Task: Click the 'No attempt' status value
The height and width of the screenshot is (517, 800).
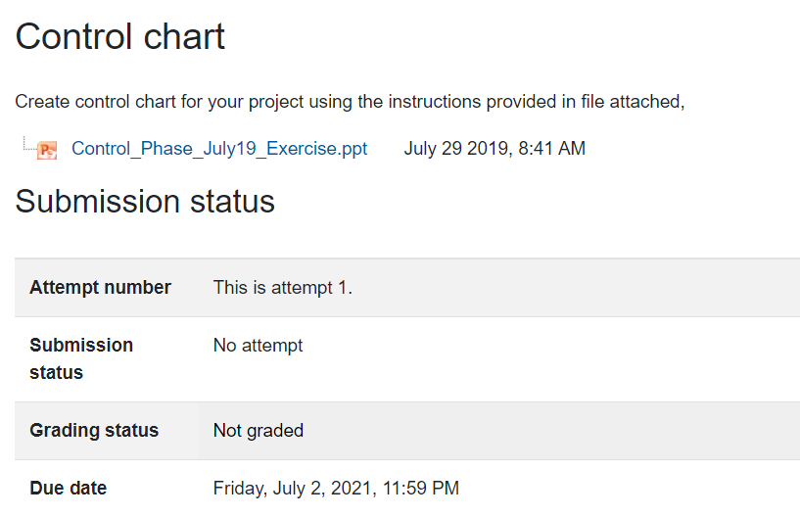Action: point(258,346)
